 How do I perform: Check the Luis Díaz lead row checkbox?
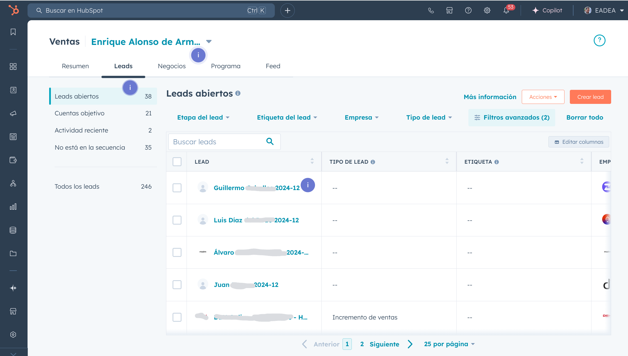click(x=177, y=220)
